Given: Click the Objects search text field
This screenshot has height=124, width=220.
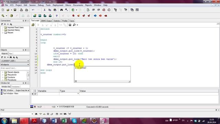Looking at the screenshot, I should (x=15, y=68).
